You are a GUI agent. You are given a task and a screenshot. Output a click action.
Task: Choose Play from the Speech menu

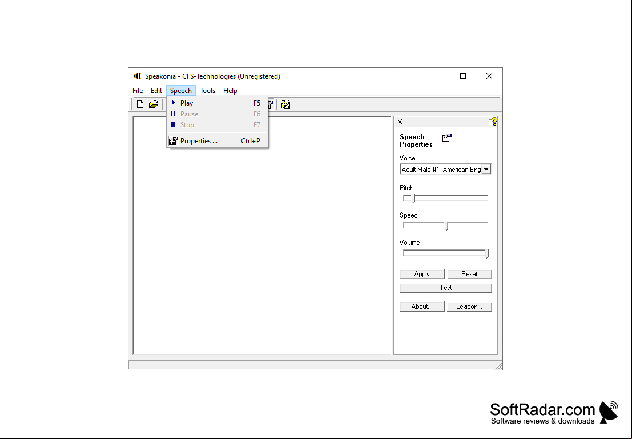coord(217,103)
